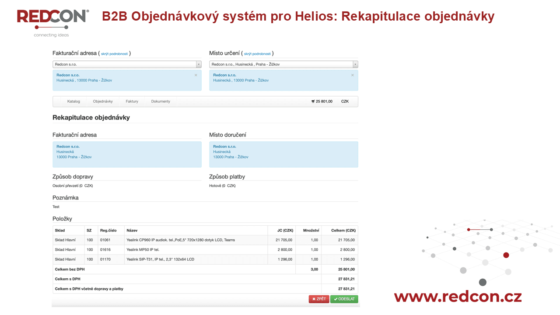The width and height of the screenshot is (560, 315).
Task: Open the Objednávky menu item
Action: point(103,101)
